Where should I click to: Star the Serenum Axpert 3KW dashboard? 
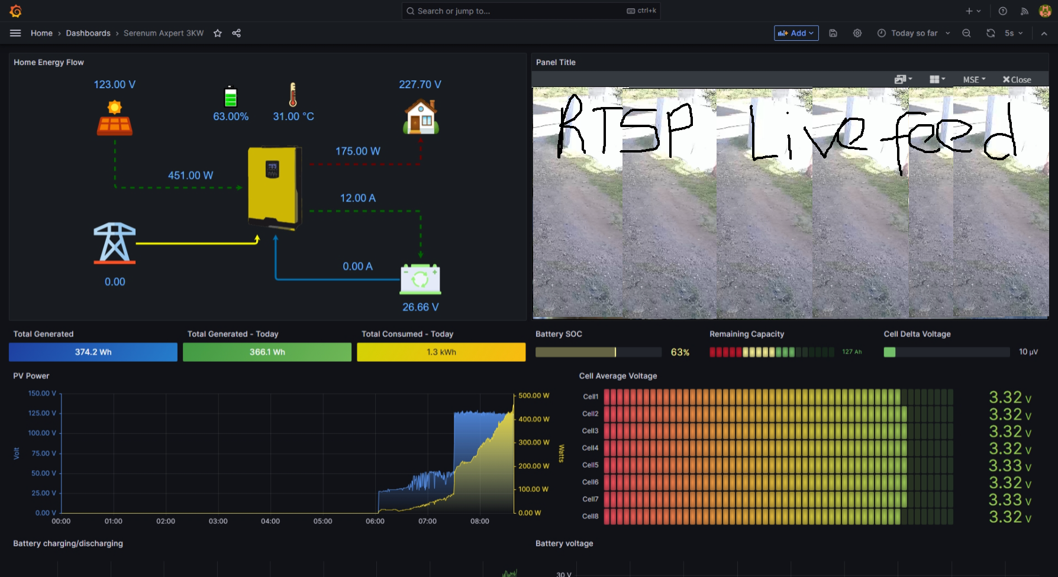pyautogui.click(x=218, y=33)
